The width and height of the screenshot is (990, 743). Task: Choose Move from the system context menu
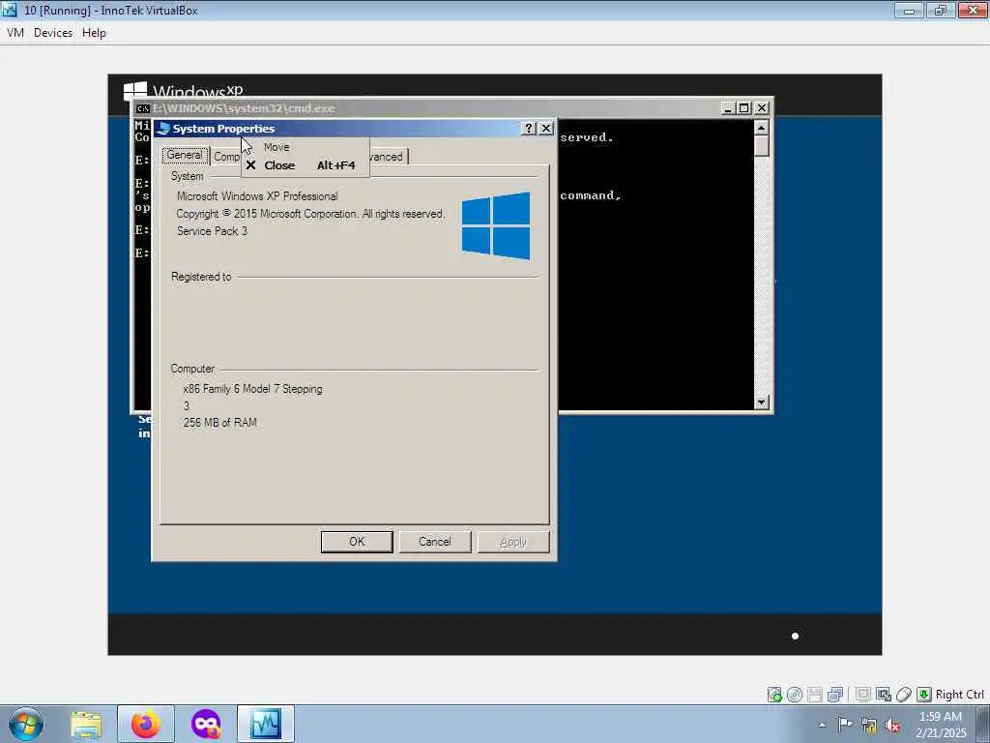click(x=305, y=147)
